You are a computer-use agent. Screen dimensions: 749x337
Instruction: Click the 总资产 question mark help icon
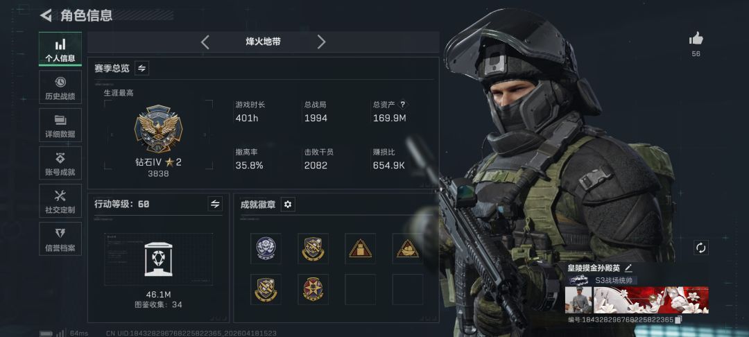[x=403, y=104]
